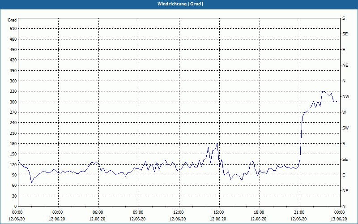Click the 'E' compass label level with 90

pos(344,175)
